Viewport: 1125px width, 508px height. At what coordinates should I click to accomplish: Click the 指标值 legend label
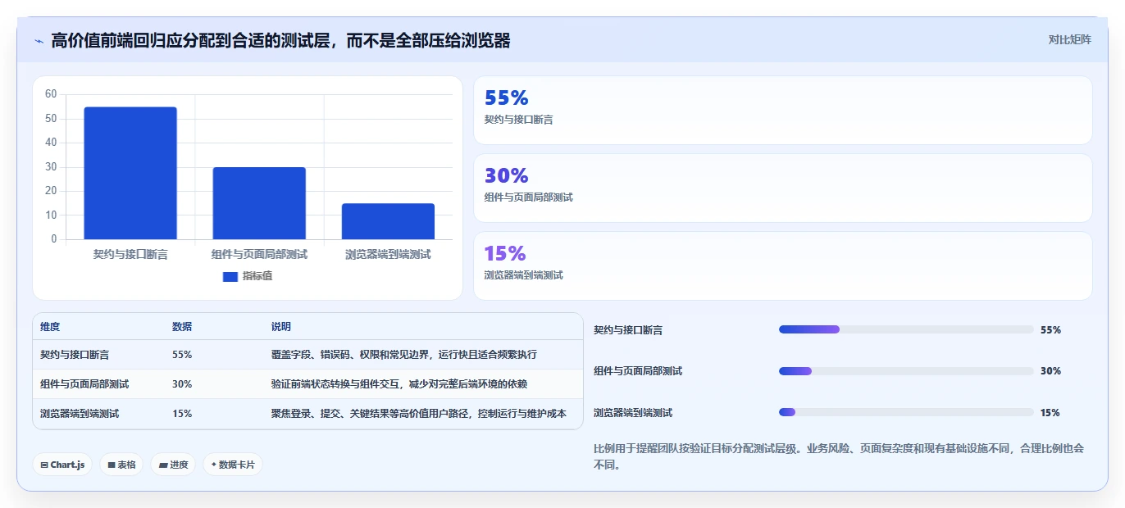[x=257, y=277]
